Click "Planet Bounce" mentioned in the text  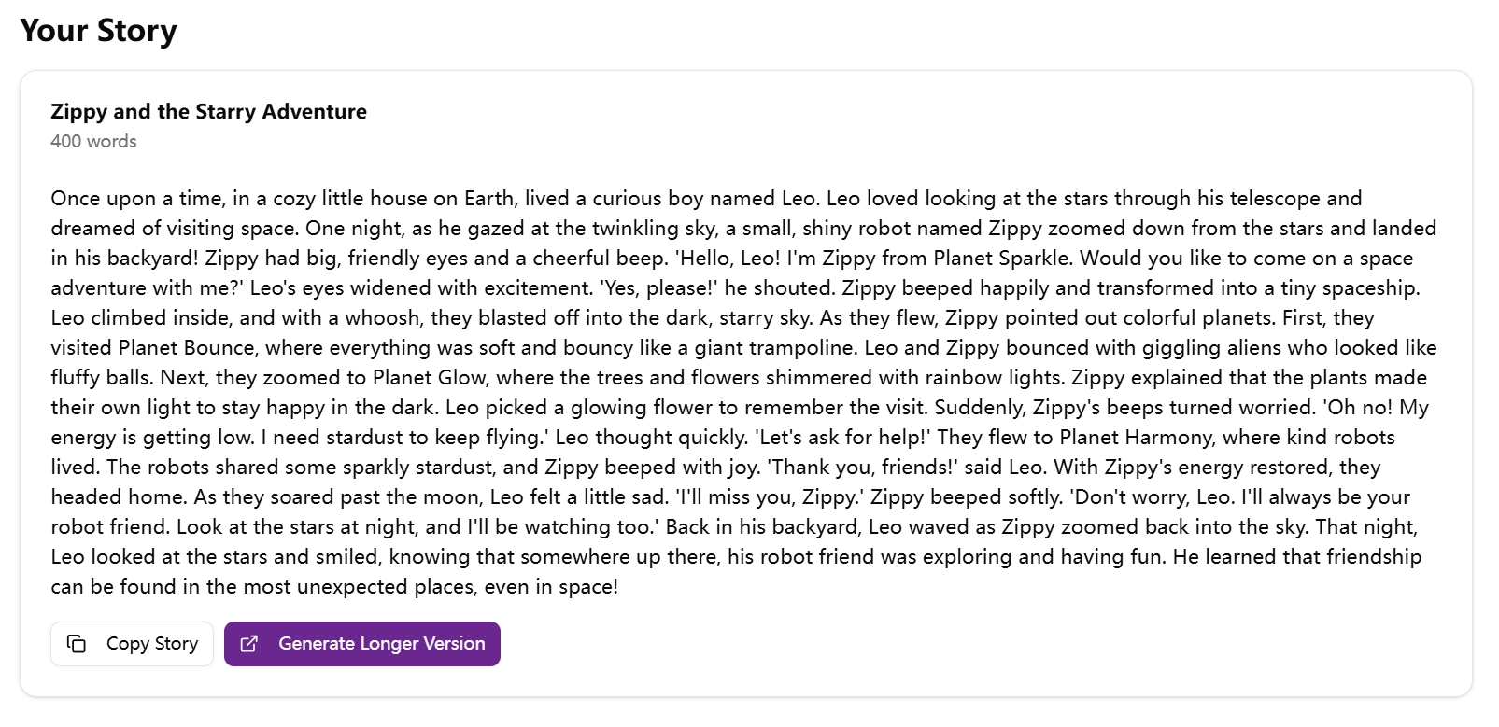[173, 347]
